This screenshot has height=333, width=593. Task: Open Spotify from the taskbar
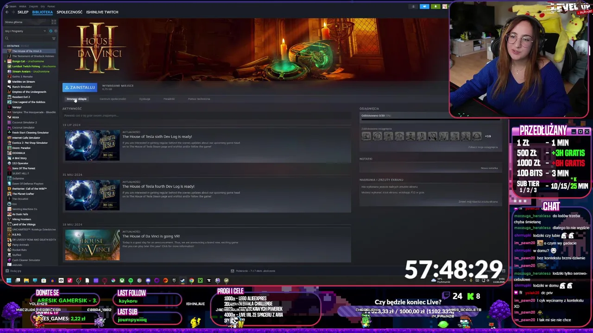pyautogui.click(x=131, y=280)
